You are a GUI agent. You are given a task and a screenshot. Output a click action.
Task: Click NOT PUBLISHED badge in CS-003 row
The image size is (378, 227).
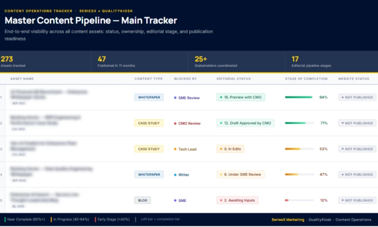[357, 149]
